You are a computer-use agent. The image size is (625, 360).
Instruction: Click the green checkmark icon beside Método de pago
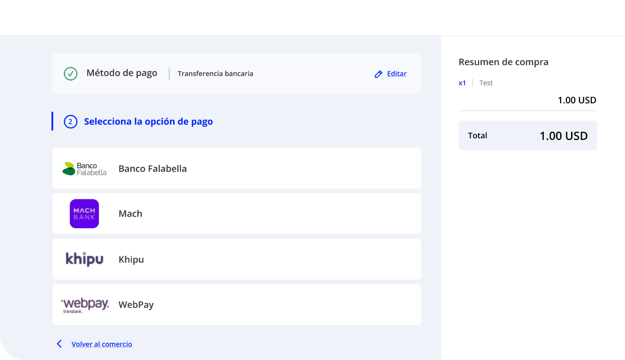pyautogui.click(x=70, y=74)
